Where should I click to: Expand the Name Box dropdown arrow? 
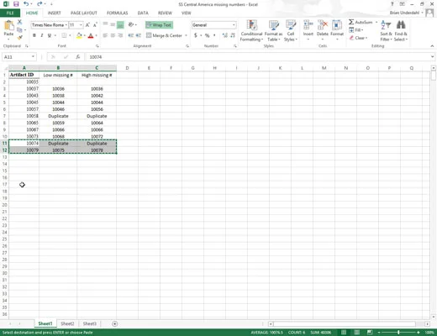[x=33, y=57]
